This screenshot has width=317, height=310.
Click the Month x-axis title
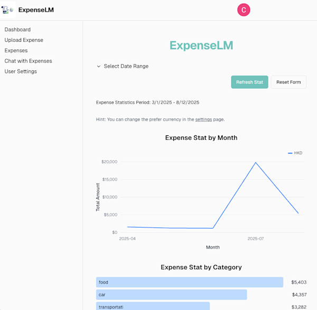(x=213, y=247)
